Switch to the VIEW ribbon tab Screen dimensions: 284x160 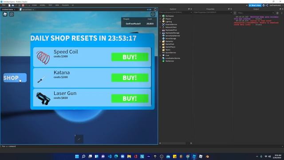pos(57,5)
